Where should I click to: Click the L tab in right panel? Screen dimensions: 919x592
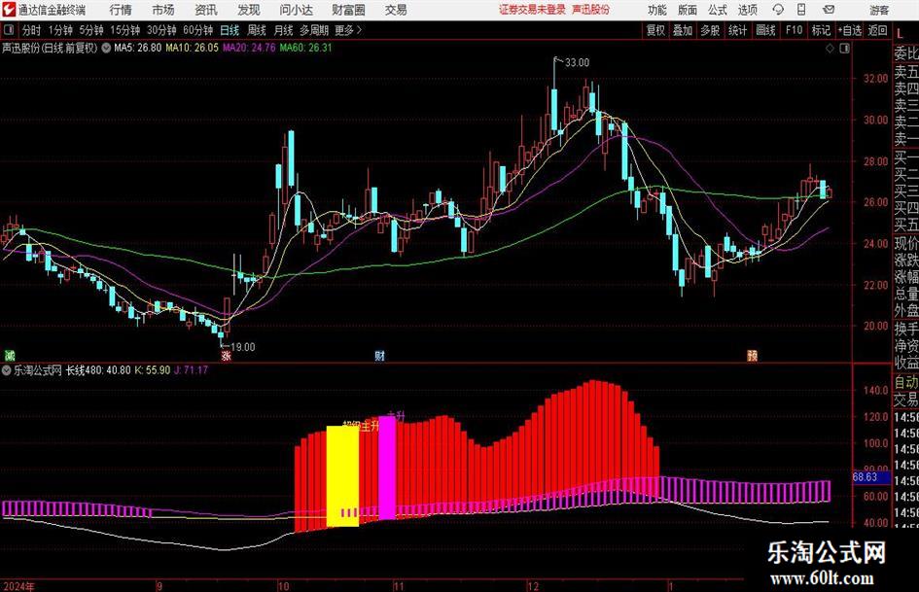click(x=900, y=34)
